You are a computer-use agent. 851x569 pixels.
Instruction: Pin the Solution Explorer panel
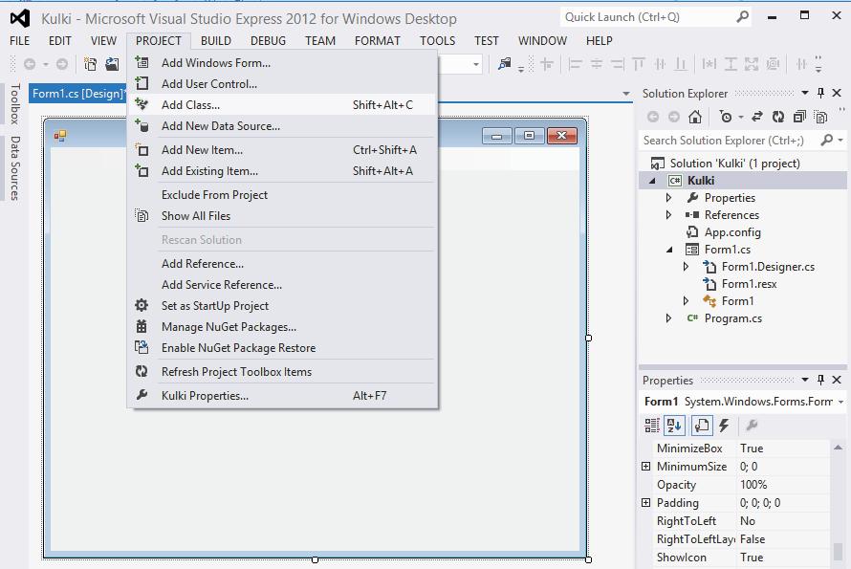point(820,93)
